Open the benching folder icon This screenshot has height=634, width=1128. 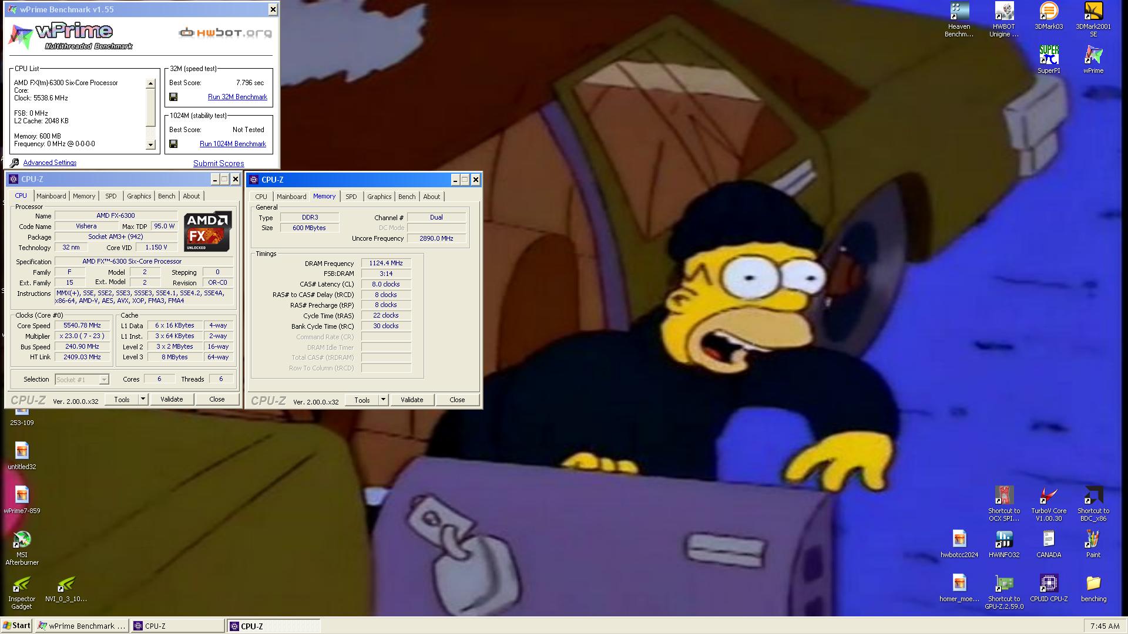click(x=1093, y=588)
